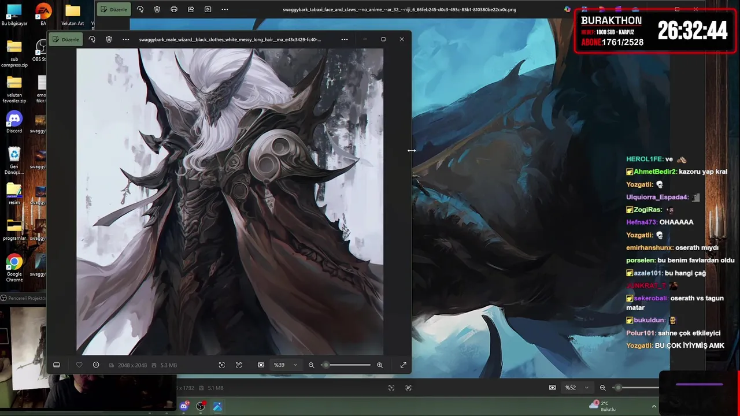
Task: Select the Bu bilgisayar desktop icon
Action: 14,15
